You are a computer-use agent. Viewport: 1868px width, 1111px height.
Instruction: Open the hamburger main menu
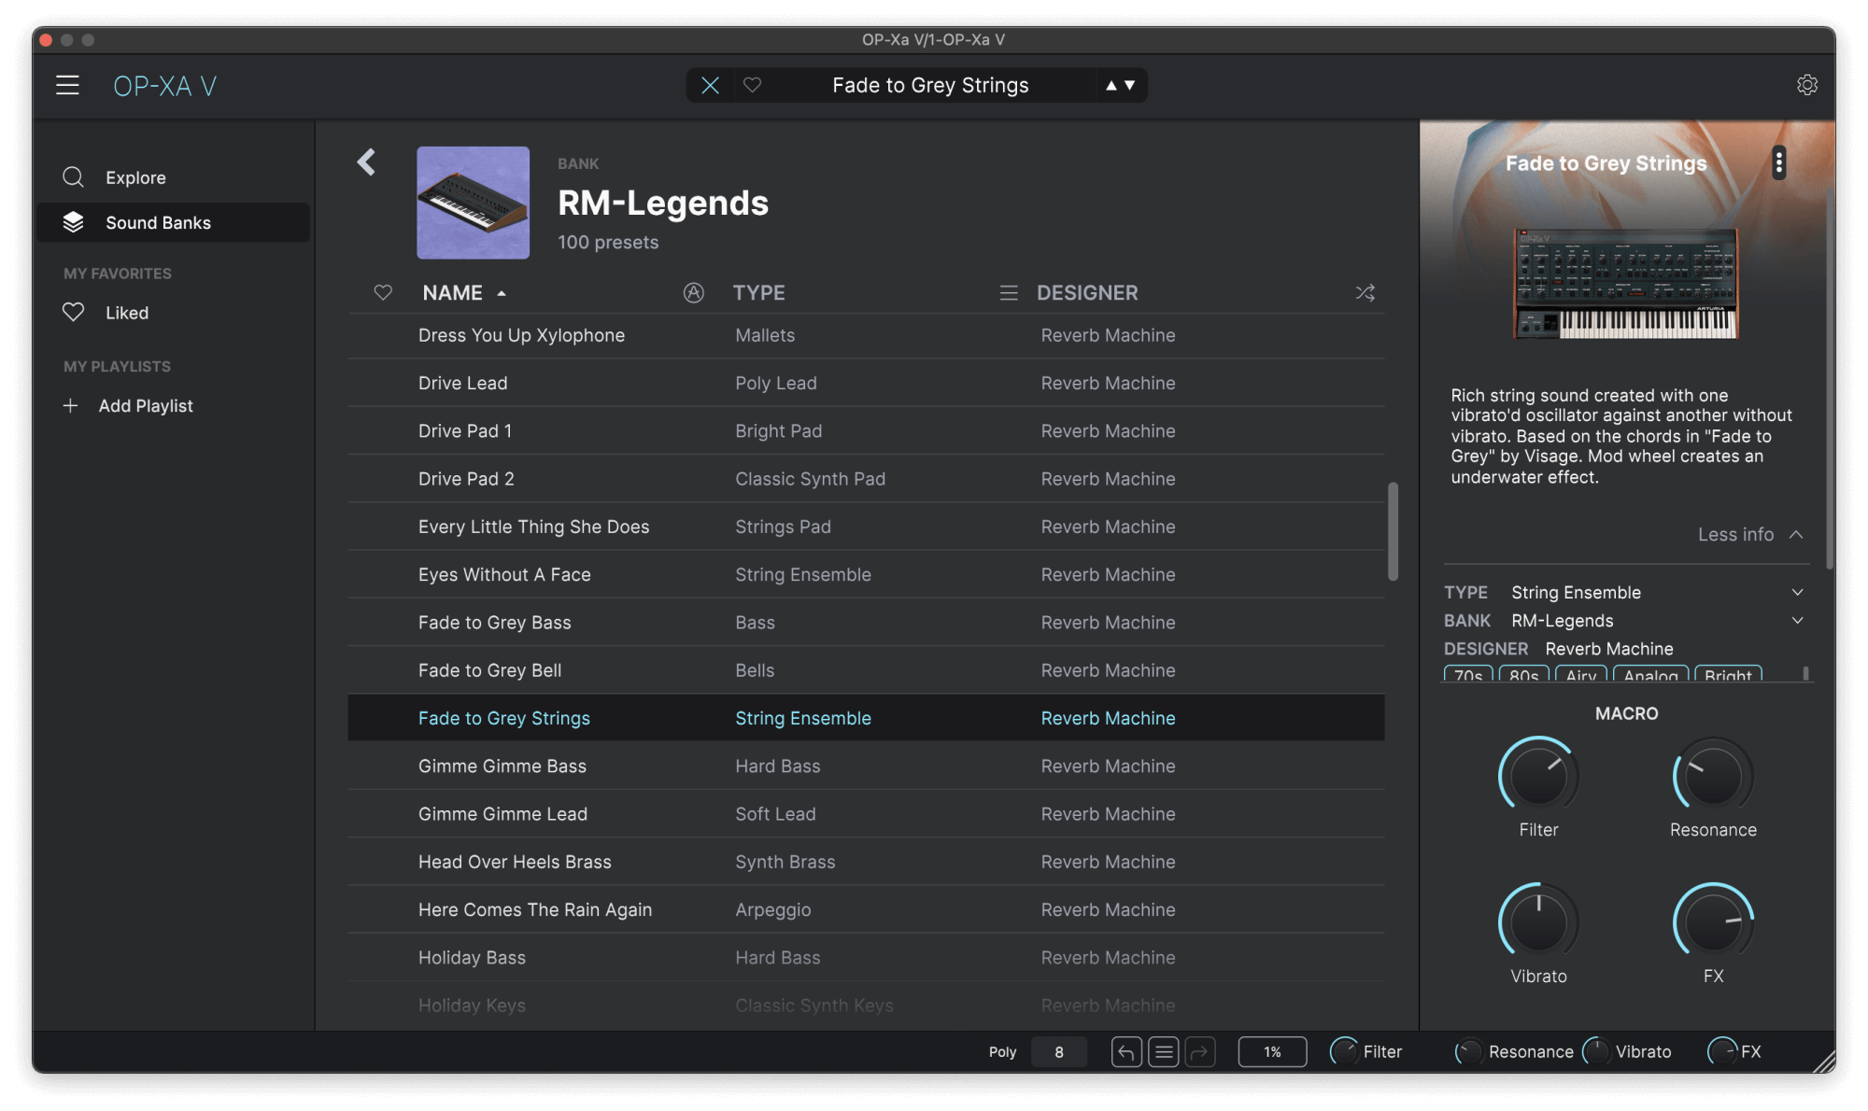click(x=67, y=86)
